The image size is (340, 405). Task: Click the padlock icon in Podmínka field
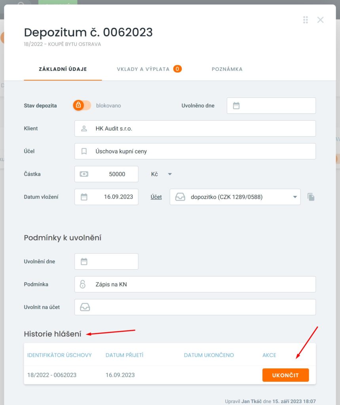pos(83,284)
